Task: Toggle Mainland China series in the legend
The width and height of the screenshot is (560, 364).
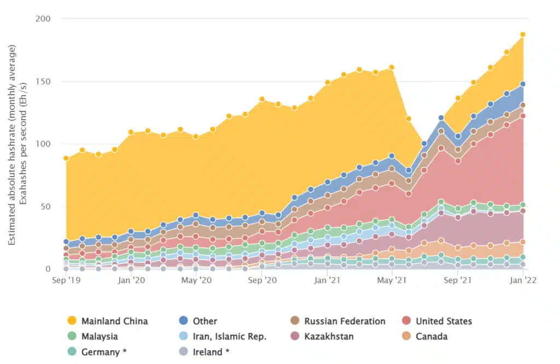Action: point(108,321)
